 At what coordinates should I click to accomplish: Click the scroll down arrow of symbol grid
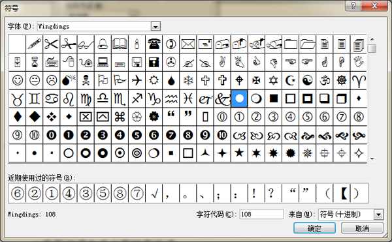coord(372,159)
